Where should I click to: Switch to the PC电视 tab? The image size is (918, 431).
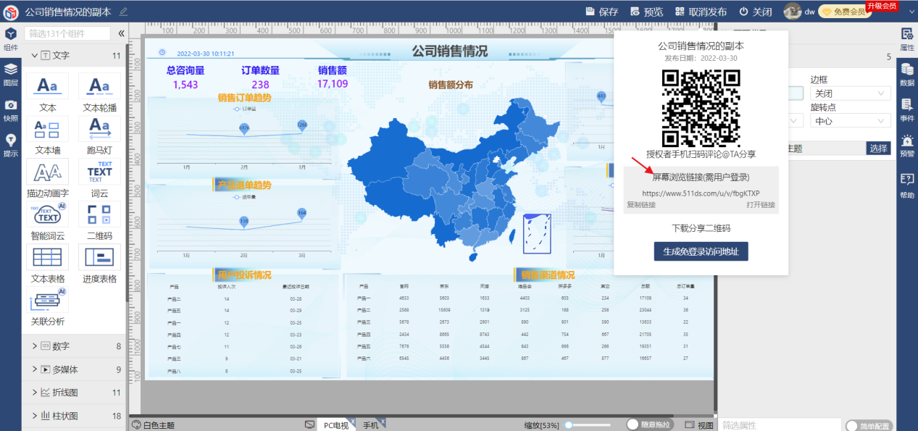click(337, 425)
